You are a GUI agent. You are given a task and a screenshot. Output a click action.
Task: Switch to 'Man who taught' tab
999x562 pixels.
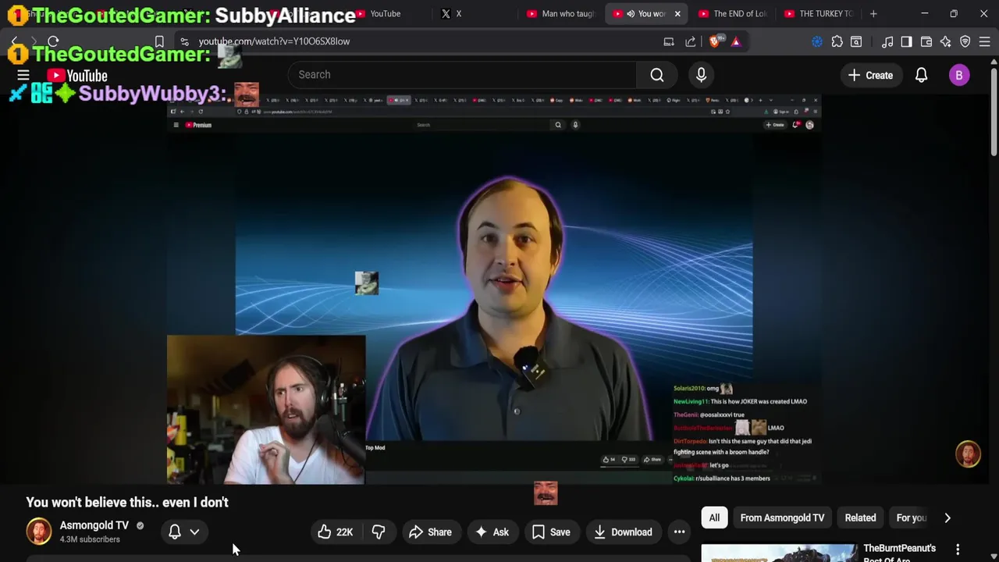[x=560, y=13]
